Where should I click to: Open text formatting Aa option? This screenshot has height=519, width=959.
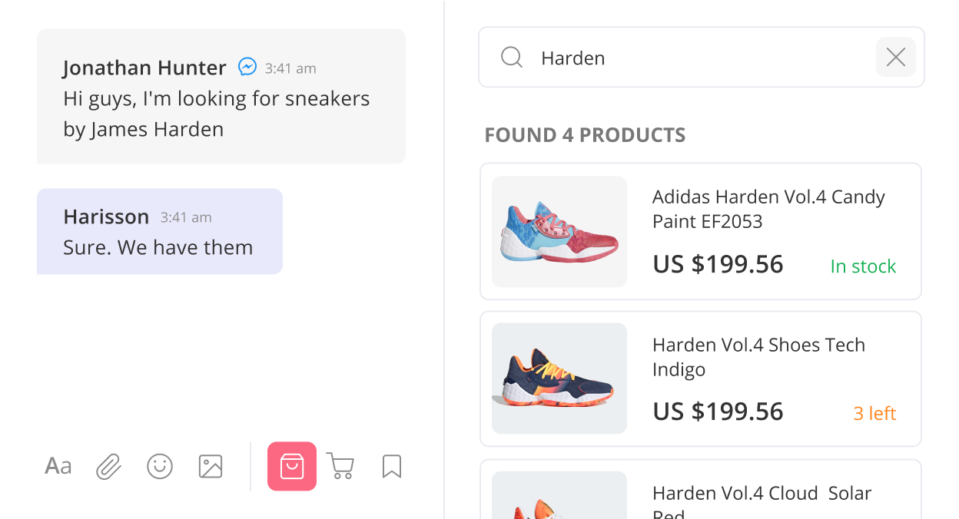[x=58, y=466]
